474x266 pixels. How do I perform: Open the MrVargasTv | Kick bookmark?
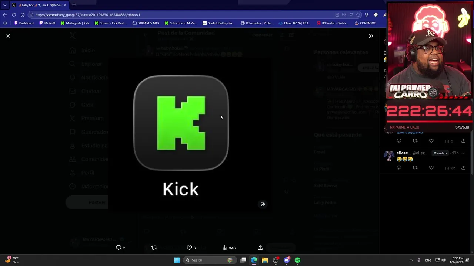(x=75, y=23)
